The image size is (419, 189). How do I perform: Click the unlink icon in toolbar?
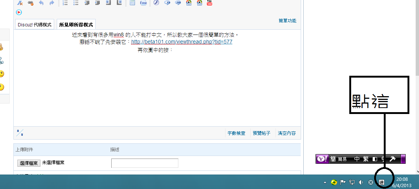(x=31, y=3)
